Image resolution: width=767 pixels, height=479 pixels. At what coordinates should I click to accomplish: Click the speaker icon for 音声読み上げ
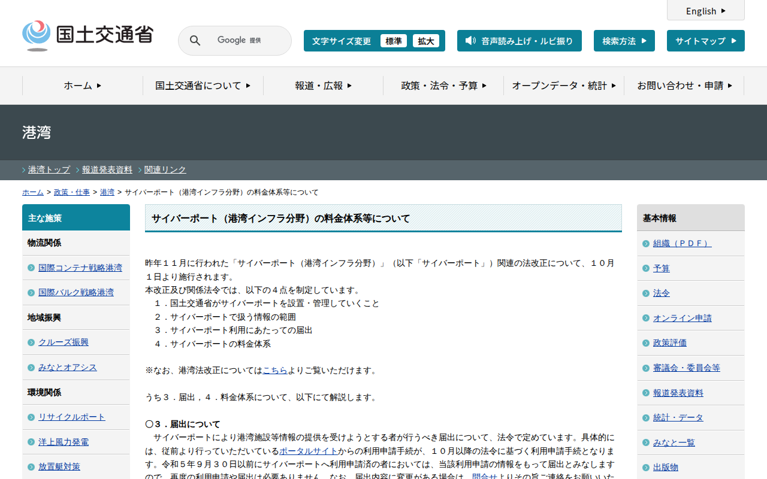tap(470, 41)
